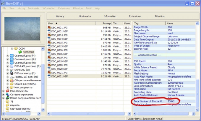Click the Lens Information value 35mm F/1.8 G
Image resolution: width=201 pixels, height=121 pixels.
pos(175,86)
